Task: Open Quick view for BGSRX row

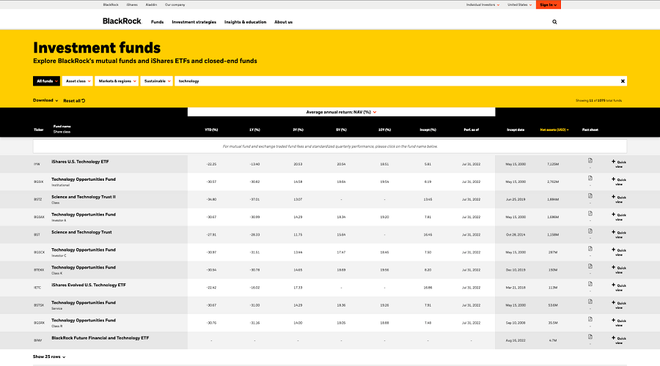Action: tap(619, 323)
